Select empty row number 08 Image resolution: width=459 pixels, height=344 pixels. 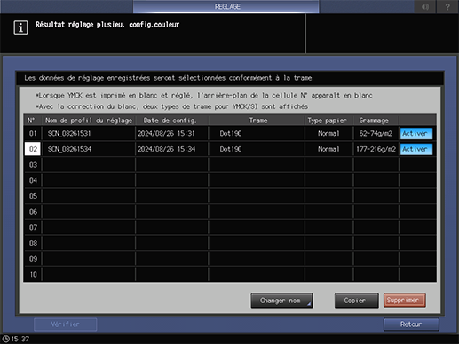33,243
